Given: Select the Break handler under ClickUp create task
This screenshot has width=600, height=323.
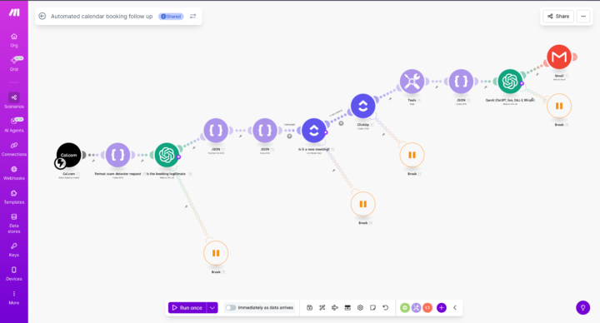Looking at the screenshot, I should point(412,155).
